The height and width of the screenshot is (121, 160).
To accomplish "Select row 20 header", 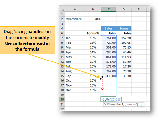I will coord(62,99).
